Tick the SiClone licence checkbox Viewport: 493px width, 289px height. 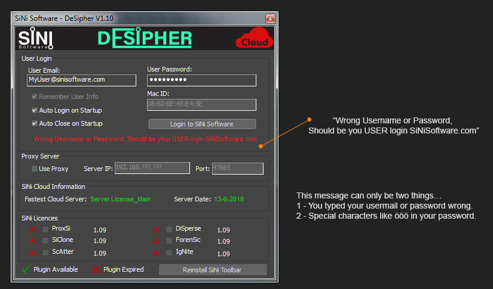point(45,241)
